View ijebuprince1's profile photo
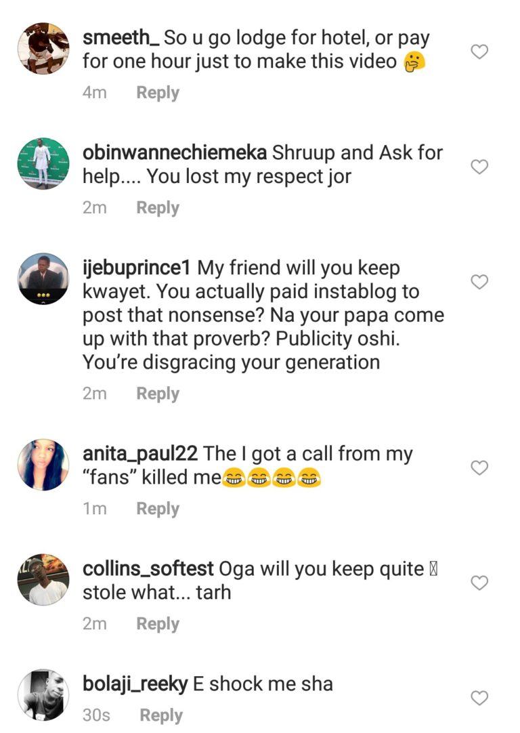The image size is (520, 733). click(43, 279)
